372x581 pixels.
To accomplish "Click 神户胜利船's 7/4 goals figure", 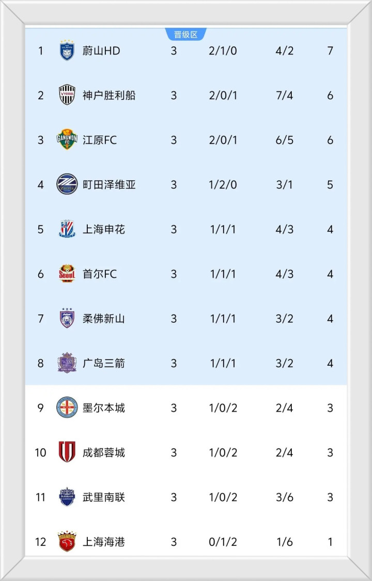I will 285,96.
